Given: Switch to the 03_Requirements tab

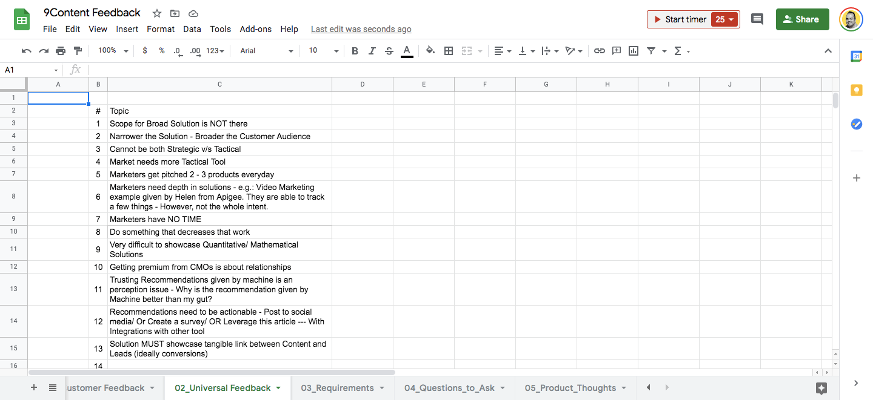Looking at the screenshot, I should click(x=343, y=388).
